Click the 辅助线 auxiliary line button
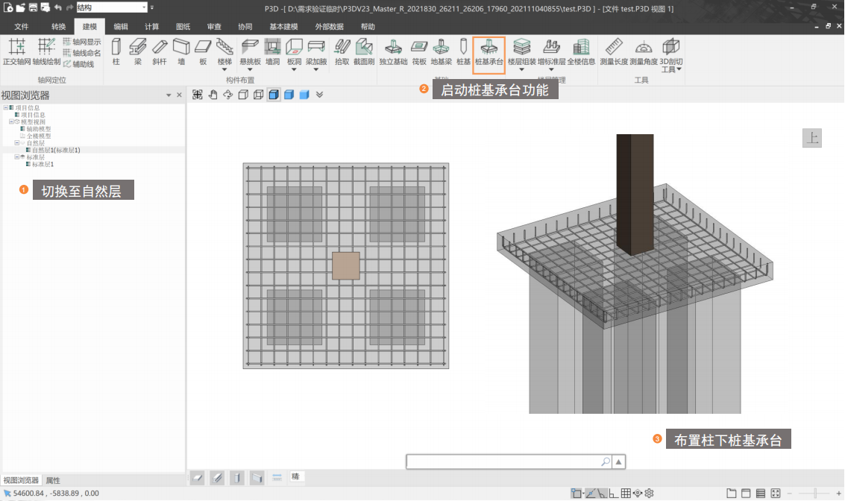Screen dimensions: 845x501 pyautogui.click(x=78, y=64)
